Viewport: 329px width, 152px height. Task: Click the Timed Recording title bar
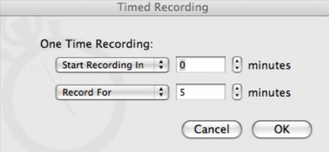[163, 7]
